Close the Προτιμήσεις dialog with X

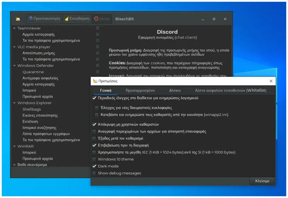click(x=271, y=81)
